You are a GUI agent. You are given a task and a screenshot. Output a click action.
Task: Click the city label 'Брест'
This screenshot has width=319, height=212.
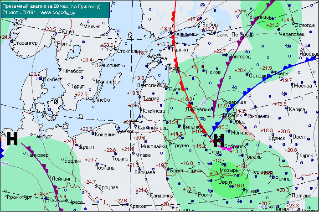(176, 171)
